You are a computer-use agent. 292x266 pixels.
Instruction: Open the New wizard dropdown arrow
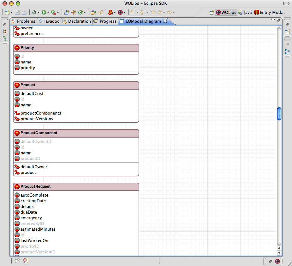(x=12, y=13)
